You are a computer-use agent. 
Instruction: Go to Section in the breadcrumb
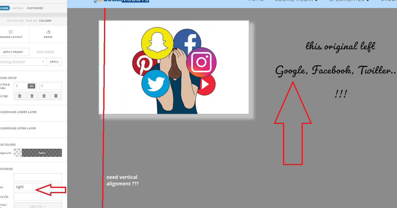click(13, 21)
